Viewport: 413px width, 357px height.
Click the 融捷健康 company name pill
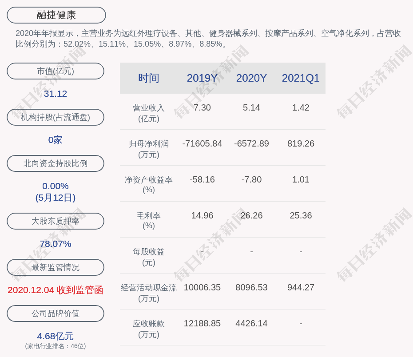[56, 15]
